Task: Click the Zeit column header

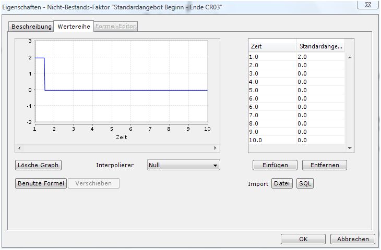Action: pos(272,46)
